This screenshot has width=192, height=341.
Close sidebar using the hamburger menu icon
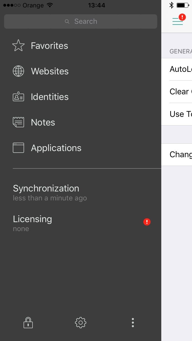point(178,21)
